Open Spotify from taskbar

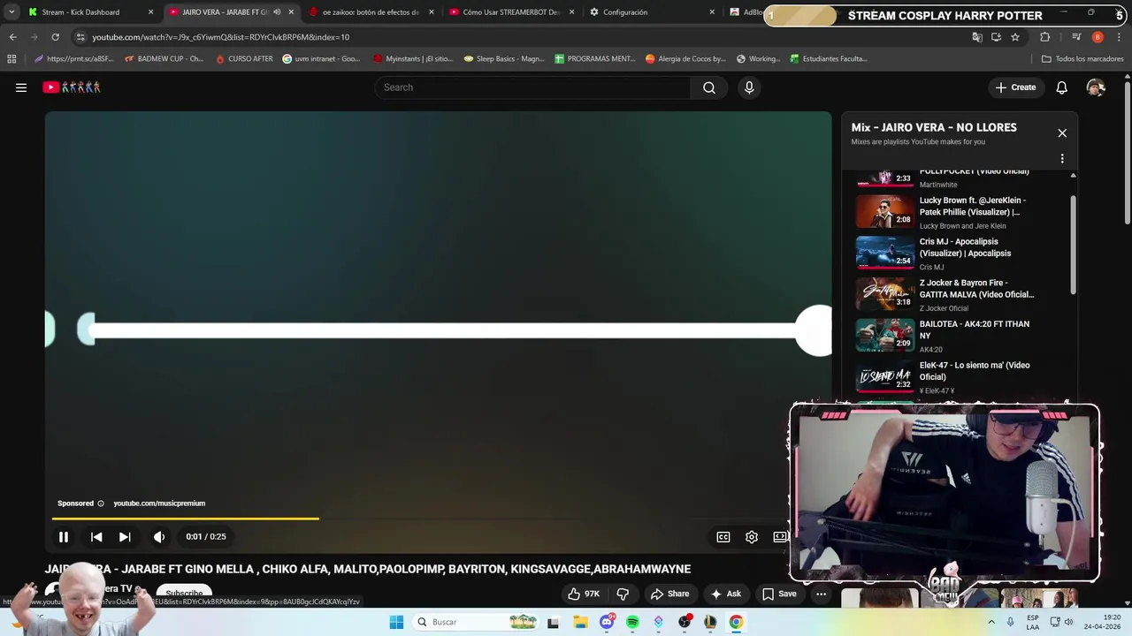click(632, 622)
